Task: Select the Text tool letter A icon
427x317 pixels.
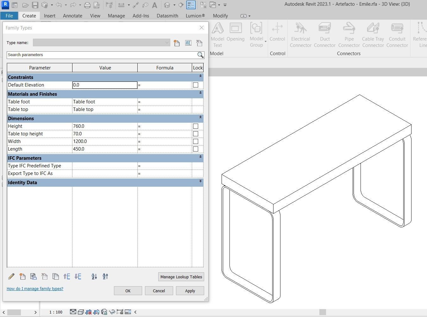Action: (154, 5)
